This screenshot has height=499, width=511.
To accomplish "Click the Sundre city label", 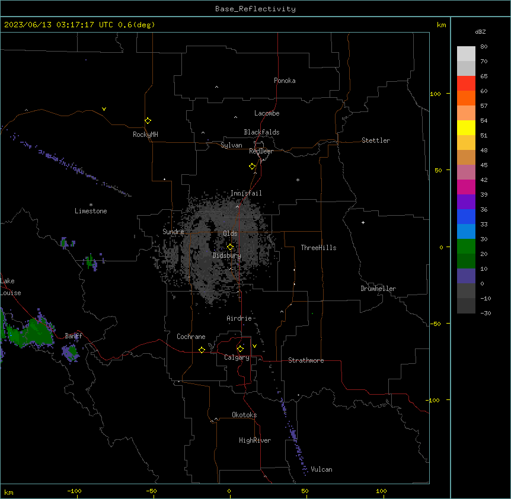I will coord(173,232).
